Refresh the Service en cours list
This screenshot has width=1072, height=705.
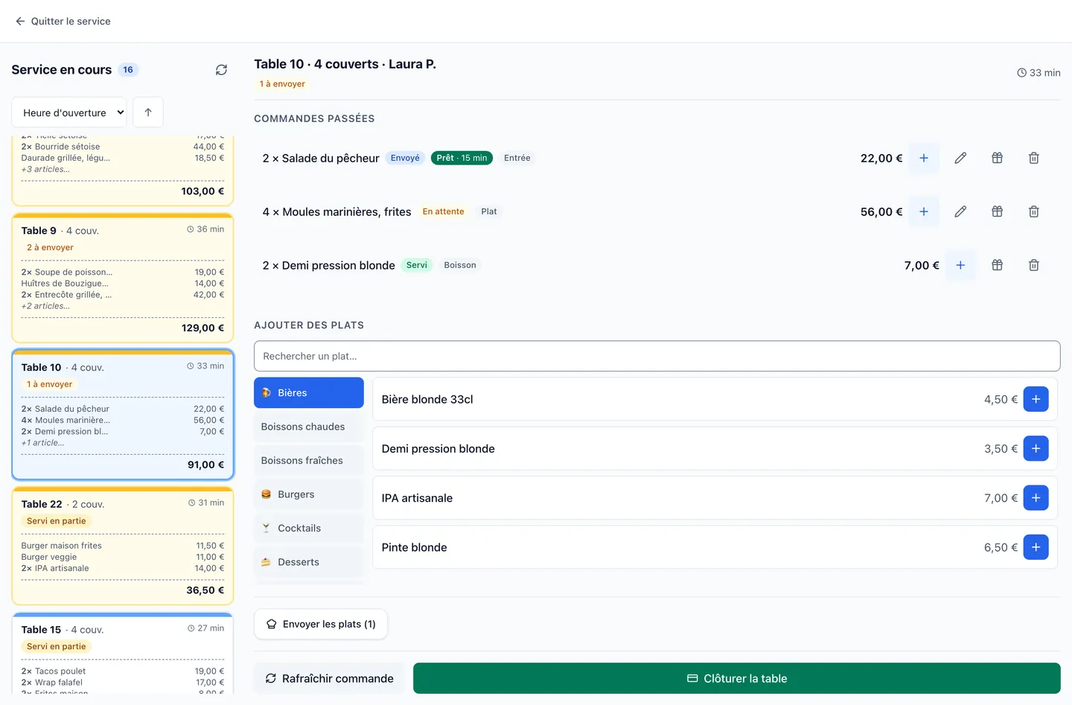[x=221, y=70]
